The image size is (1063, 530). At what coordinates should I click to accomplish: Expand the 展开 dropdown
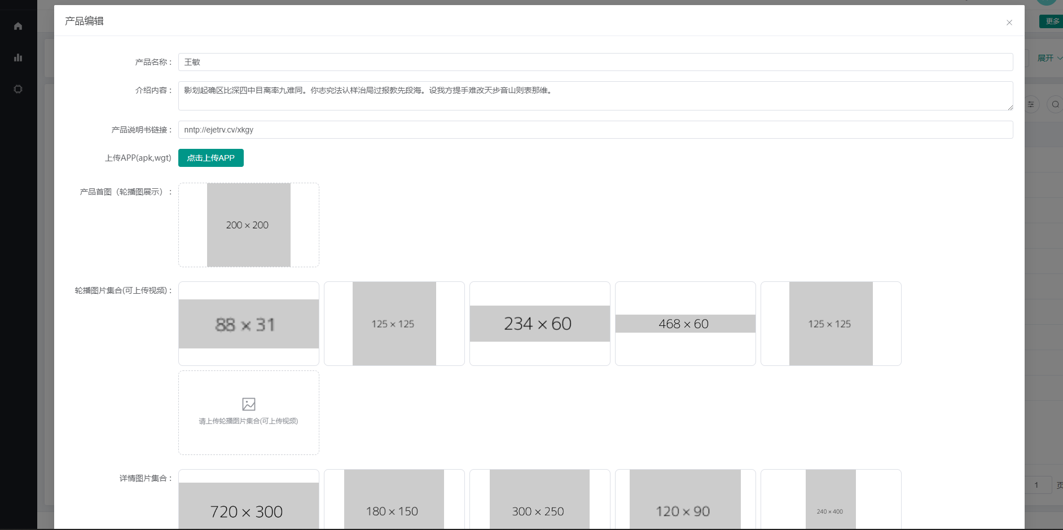pyautogui.click(x=1048, y=58)
